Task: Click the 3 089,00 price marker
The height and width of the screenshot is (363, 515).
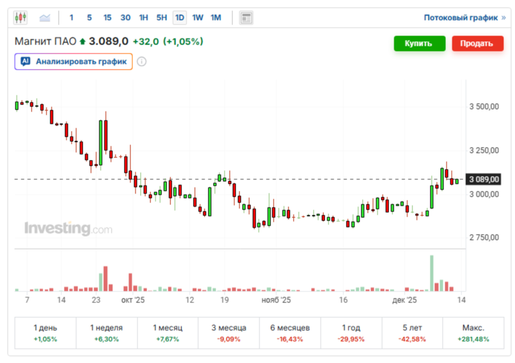Action: (483, 179)
